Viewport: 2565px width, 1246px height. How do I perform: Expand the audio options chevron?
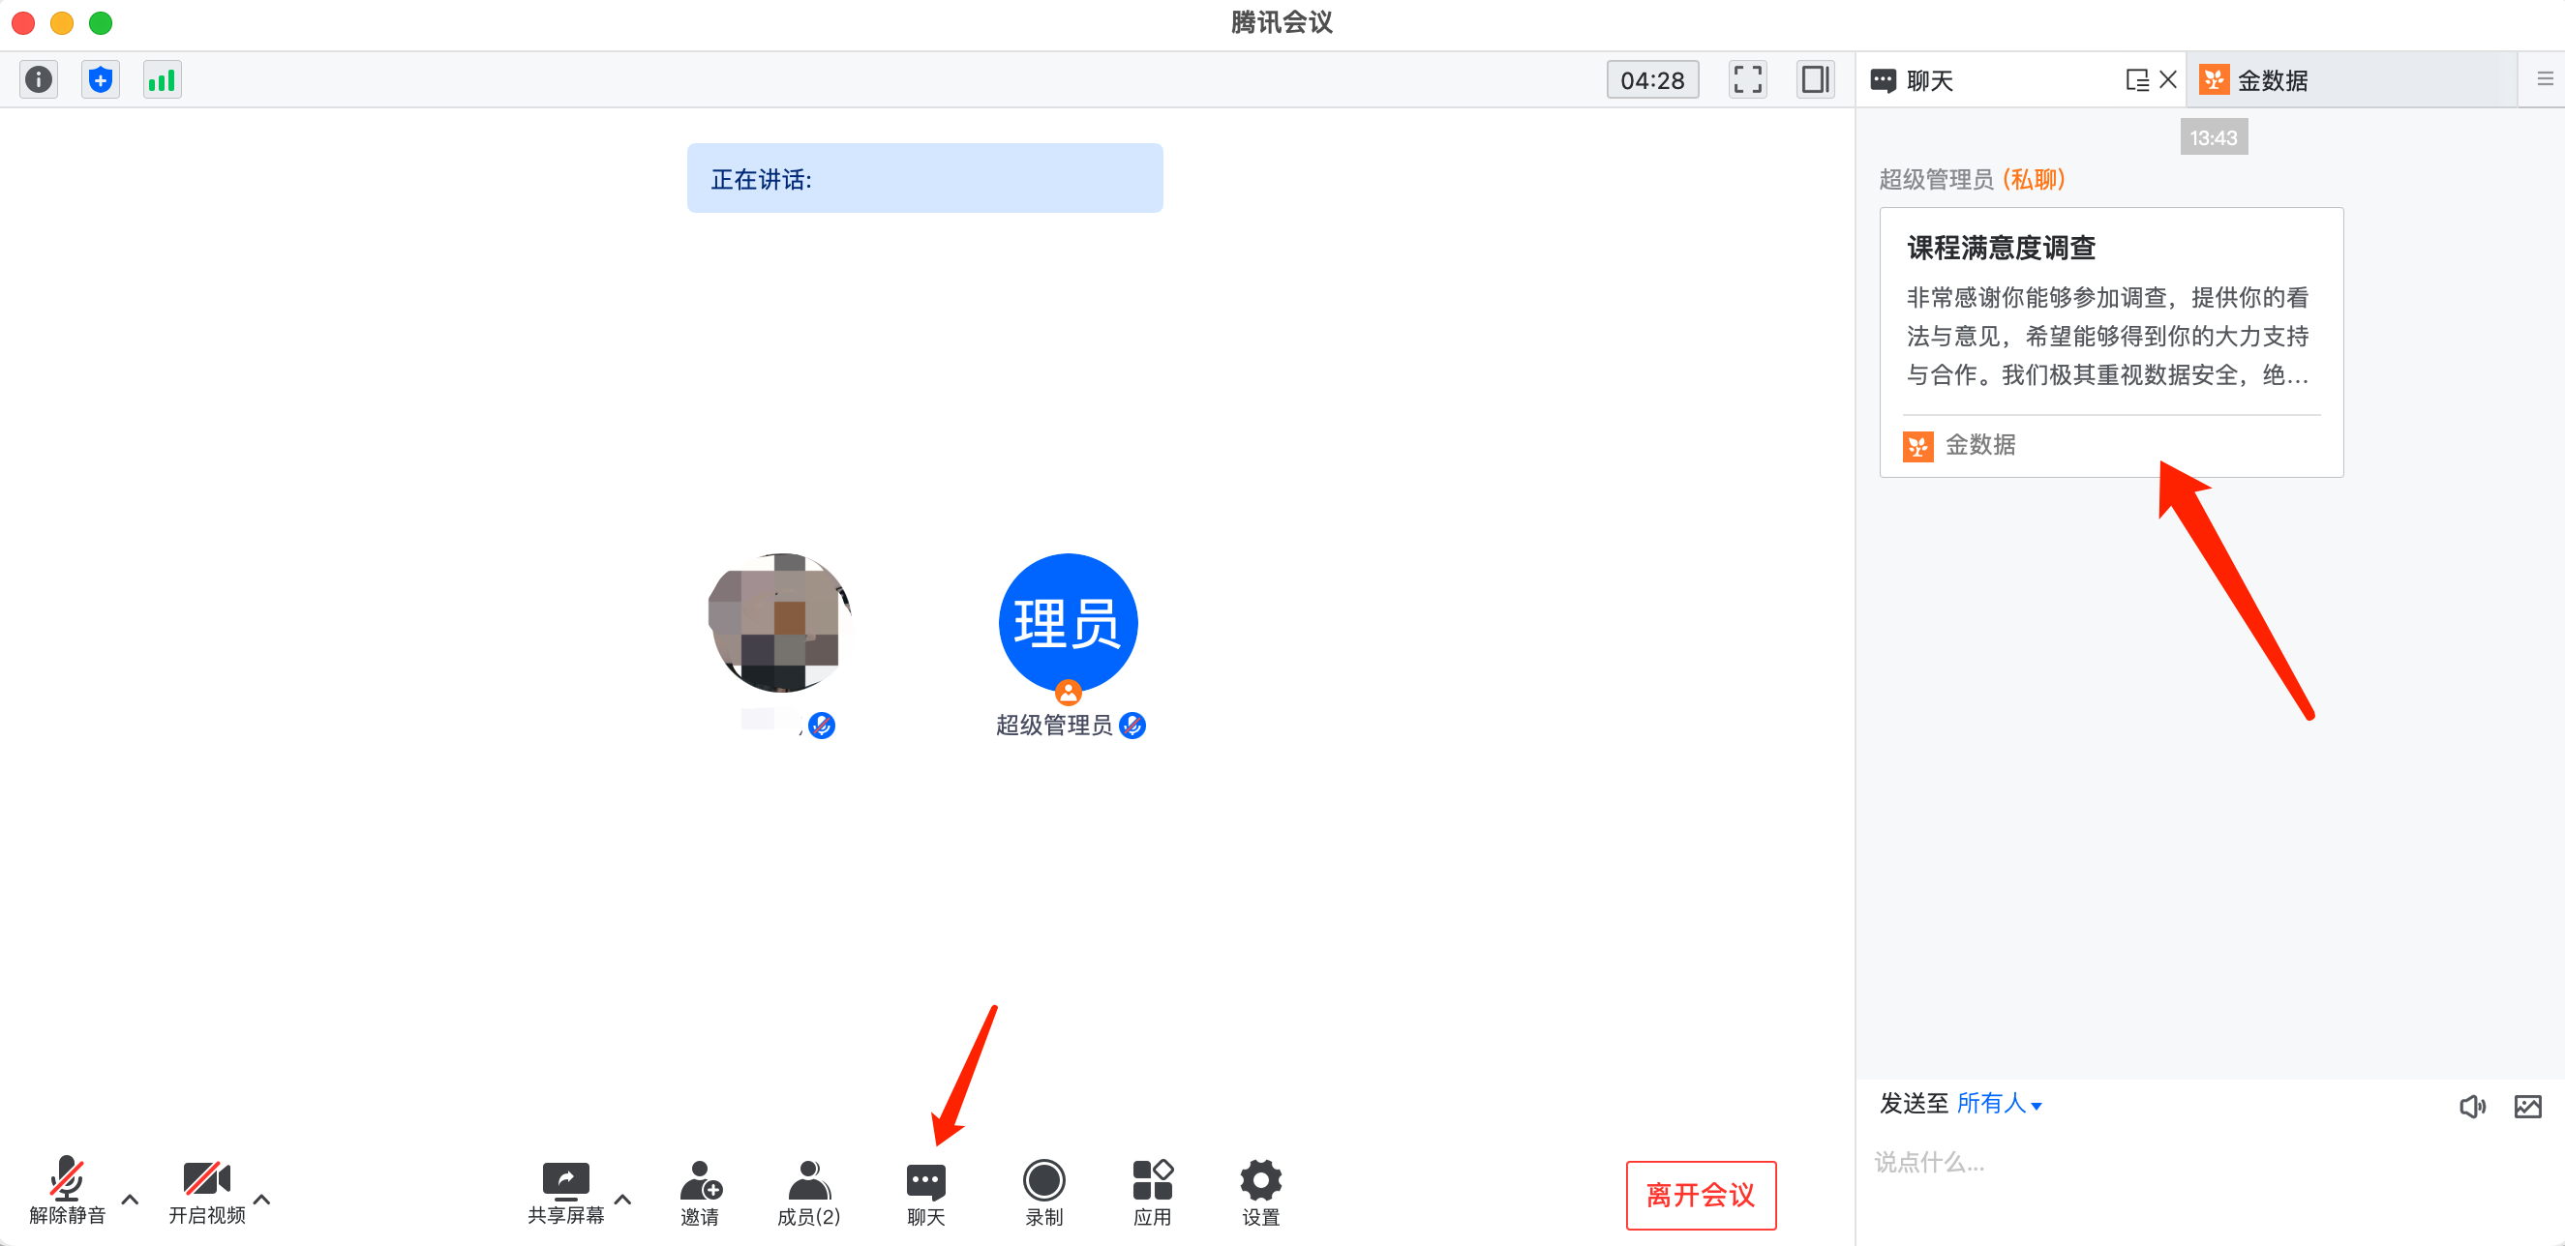click(x=131, y=1200)
